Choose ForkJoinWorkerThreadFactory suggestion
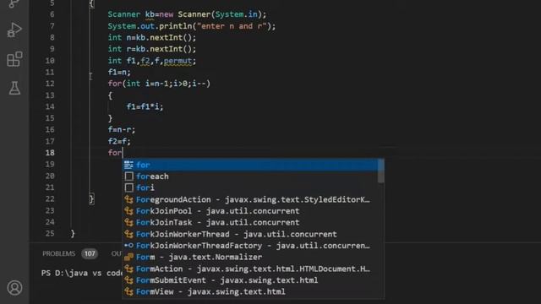Image resolution: width=541 pixels, height=304 pixels. (250, 246)
